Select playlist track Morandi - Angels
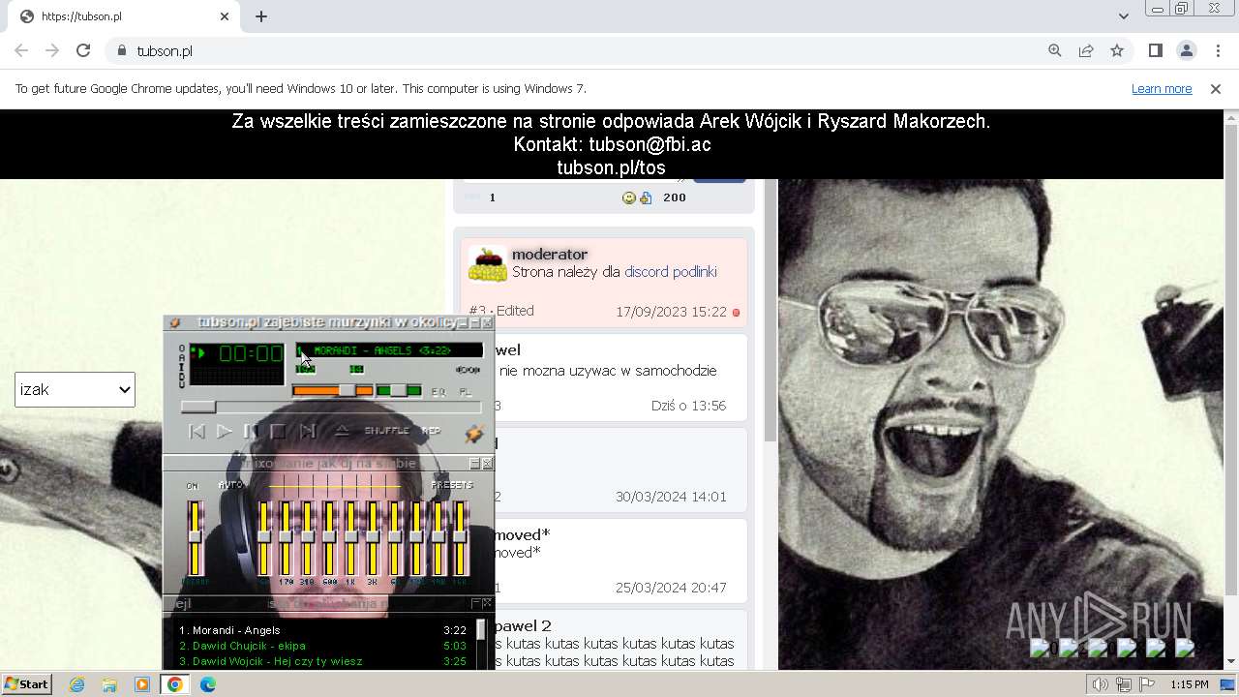 [323, 630]
